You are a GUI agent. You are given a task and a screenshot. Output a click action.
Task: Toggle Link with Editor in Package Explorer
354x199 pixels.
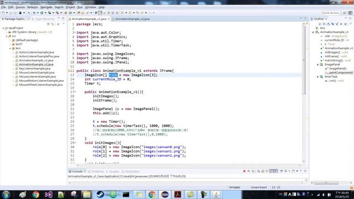point(53,24)
